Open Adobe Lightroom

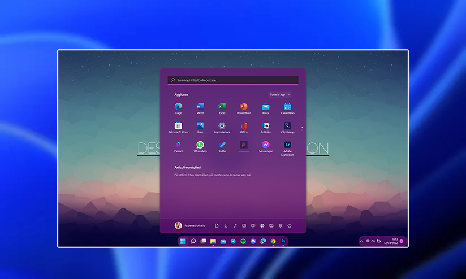tap(287, 149)
